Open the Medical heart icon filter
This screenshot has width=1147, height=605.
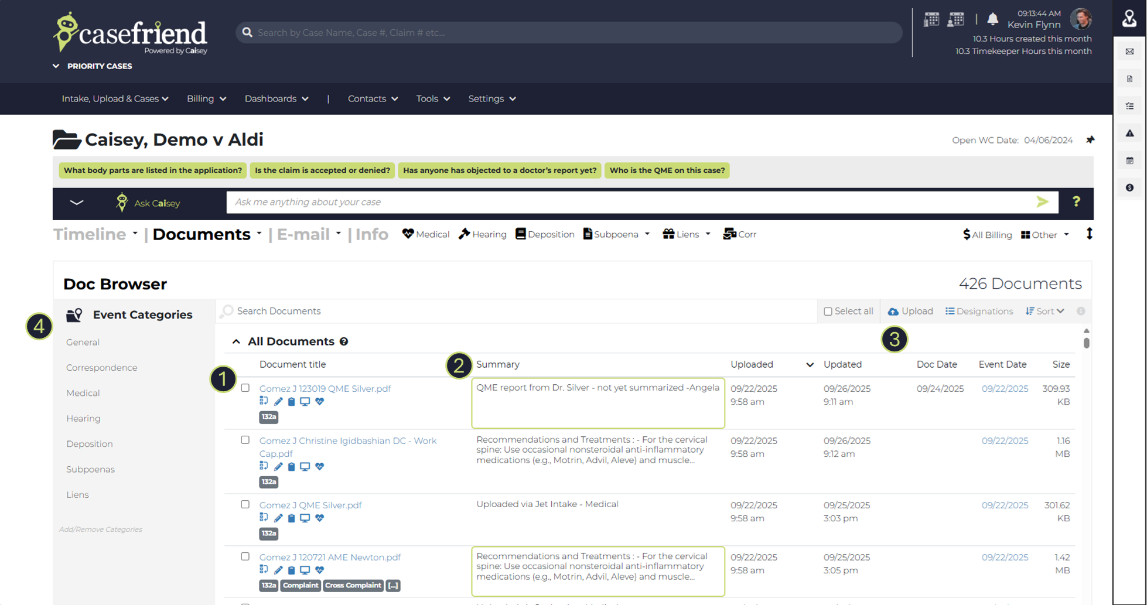click(x=426, y=234)
